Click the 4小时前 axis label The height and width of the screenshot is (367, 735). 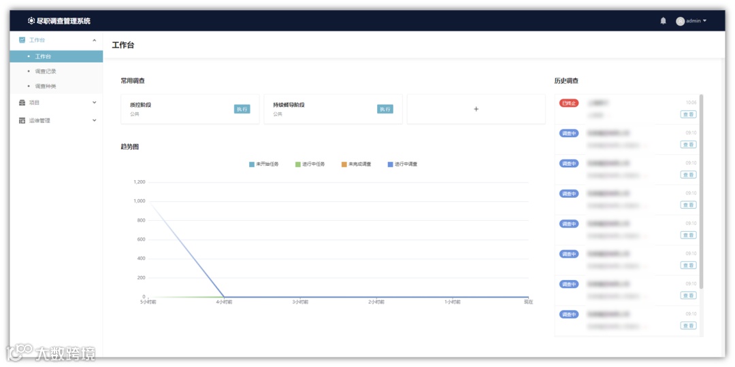[x=224, y=302]
